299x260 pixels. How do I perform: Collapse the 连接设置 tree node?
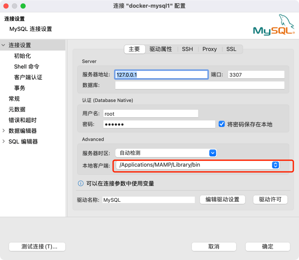4,45
